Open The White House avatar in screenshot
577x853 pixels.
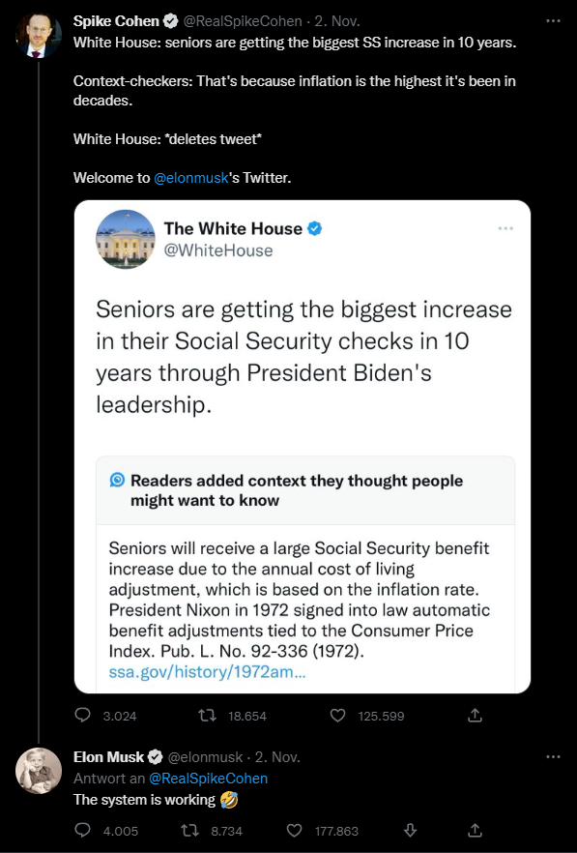click(x=126, y=240)
